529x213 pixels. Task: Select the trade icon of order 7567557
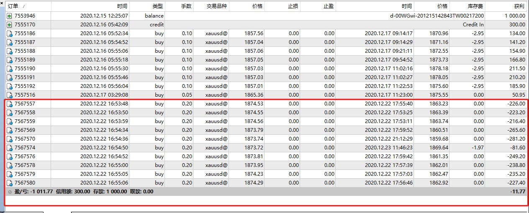tap(10, 104)
